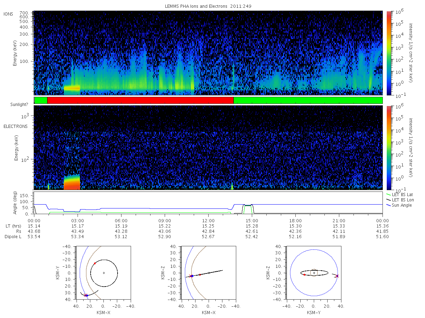
Task: Click the Dipole L row label
Action: [x=13, y=237]
